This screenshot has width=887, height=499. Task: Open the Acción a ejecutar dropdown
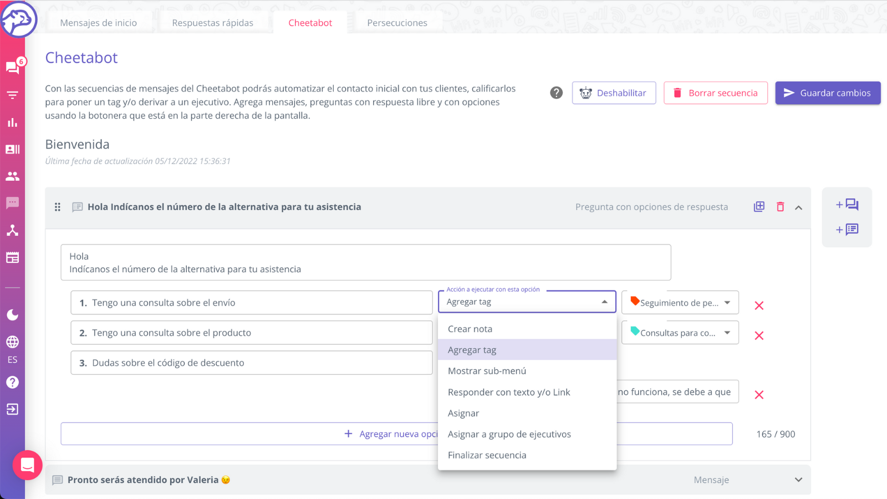coord(527,302)
